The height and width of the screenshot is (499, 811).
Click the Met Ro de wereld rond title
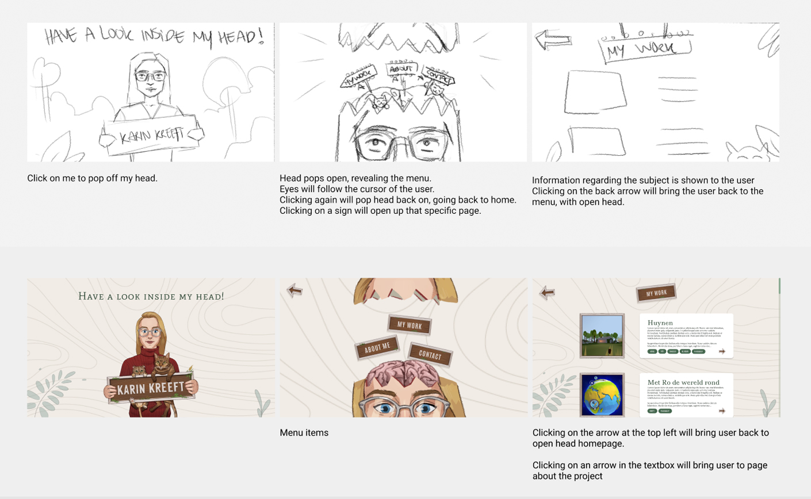(683, 382)
